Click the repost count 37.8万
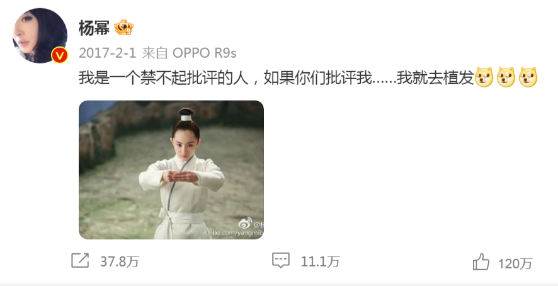This screenshot has width=558, height=286. click(x=119, y=262)
